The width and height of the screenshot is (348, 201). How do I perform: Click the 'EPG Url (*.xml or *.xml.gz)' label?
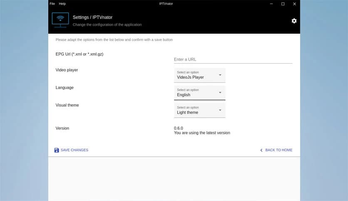[x=80, y=54]
